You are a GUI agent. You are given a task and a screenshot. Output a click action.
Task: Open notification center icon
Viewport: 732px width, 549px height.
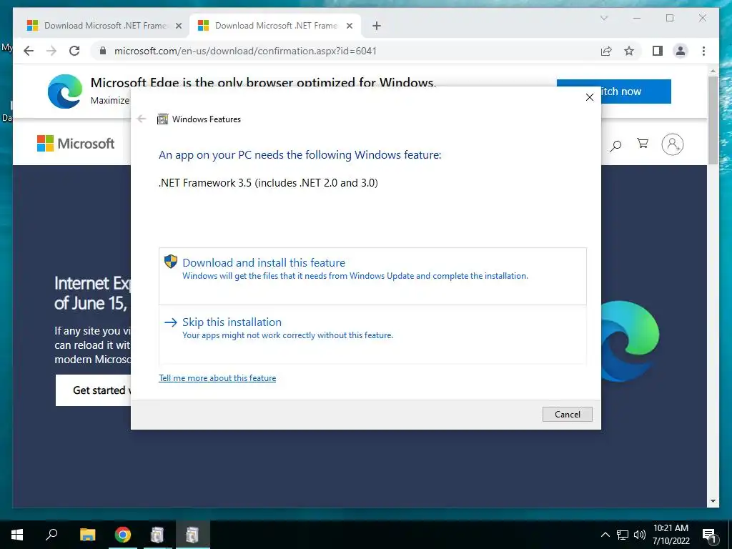coord(709,535)
